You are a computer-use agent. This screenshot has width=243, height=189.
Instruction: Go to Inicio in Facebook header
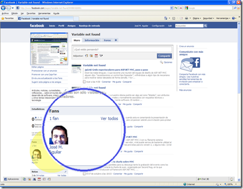click(52, 25)
